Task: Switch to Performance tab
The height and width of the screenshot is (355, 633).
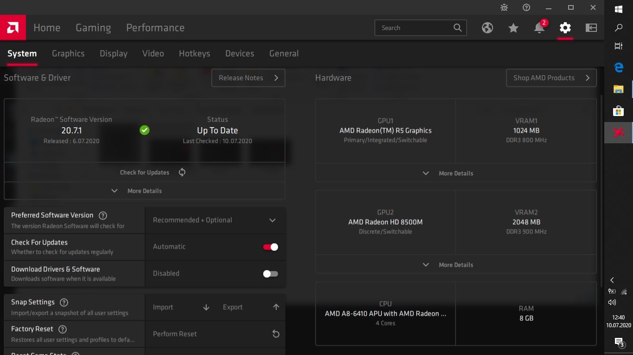Action: coord(155,28)
